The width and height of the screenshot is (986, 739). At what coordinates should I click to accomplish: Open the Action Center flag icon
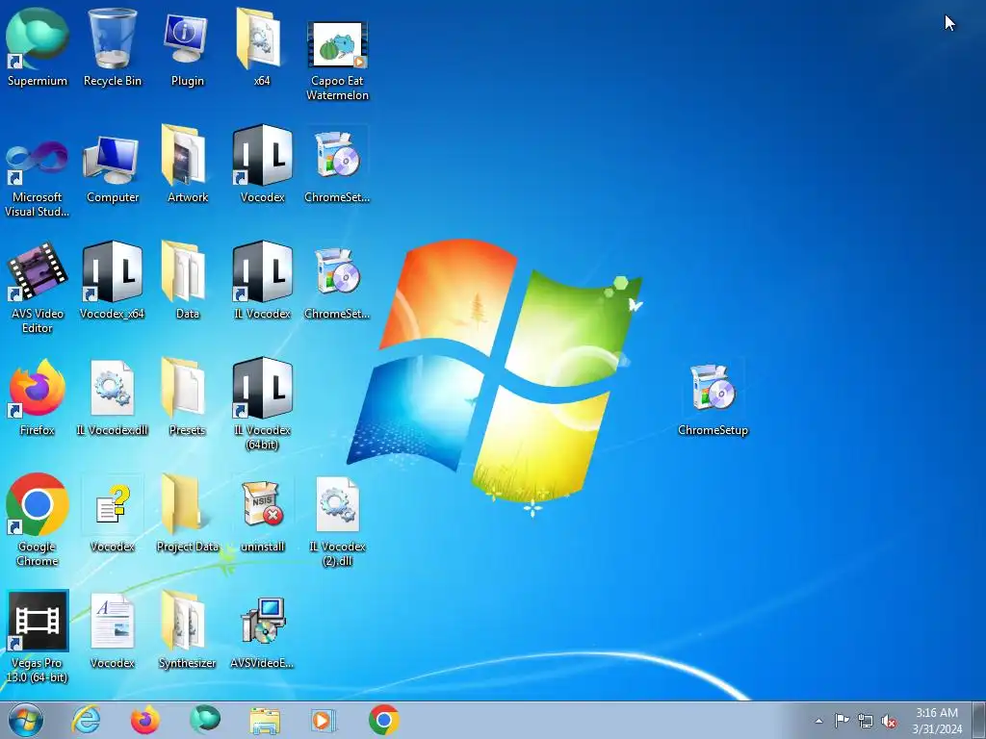[842, 721]
